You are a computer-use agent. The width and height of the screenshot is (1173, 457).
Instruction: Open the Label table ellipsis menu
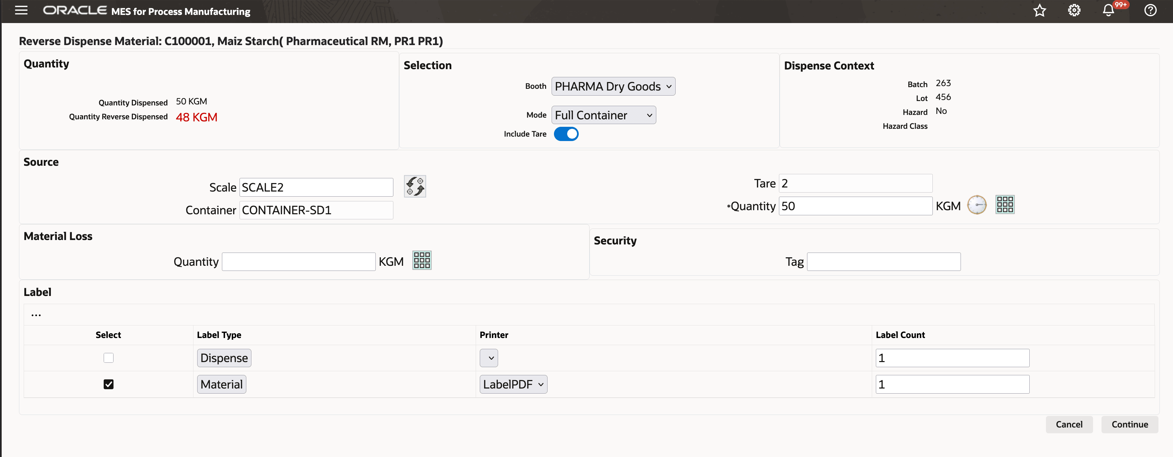36,315
